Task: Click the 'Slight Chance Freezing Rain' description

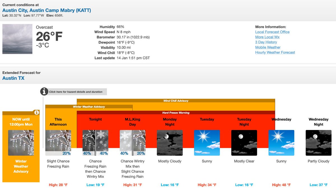Action: tap(58, 164)
